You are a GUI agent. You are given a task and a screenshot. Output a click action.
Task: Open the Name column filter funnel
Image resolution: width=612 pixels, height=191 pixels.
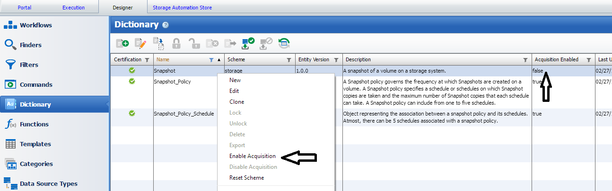click(211, 60)
